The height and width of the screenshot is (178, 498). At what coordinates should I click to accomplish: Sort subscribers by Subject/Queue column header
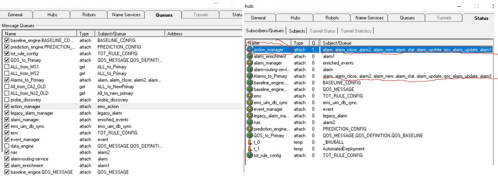tap(404, 43)
